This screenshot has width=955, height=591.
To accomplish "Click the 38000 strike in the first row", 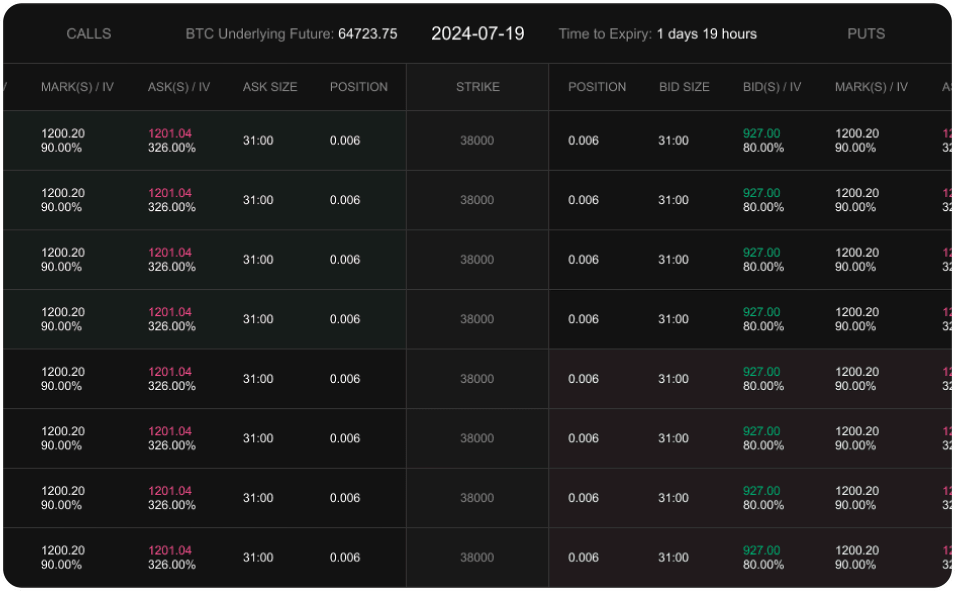I will [477, 140].
